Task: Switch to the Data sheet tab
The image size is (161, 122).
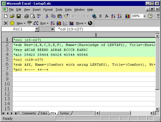Action: [44, 113]
